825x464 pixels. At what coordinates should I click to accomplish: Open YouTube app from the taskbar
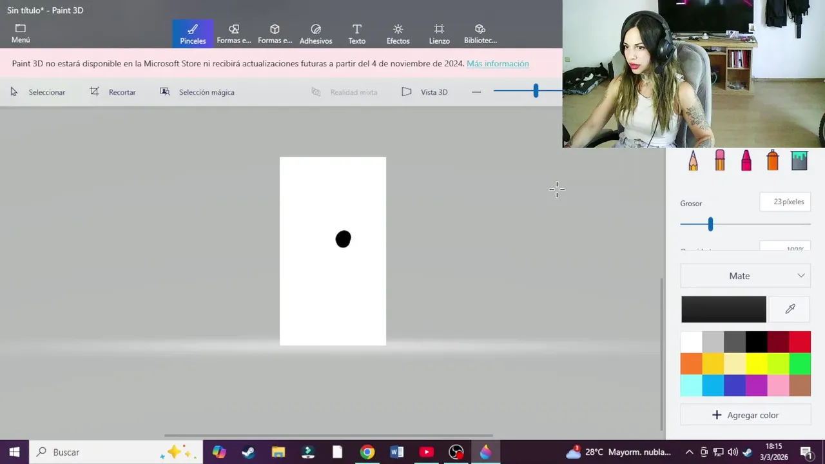click(426, 452)
